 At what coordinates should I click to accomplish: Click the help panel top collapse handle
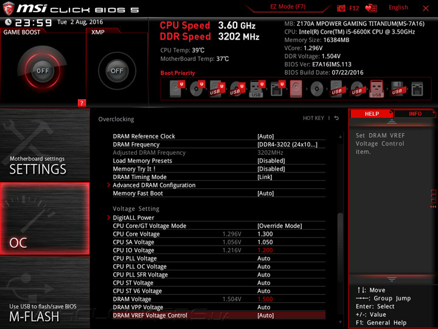[392, 122]
